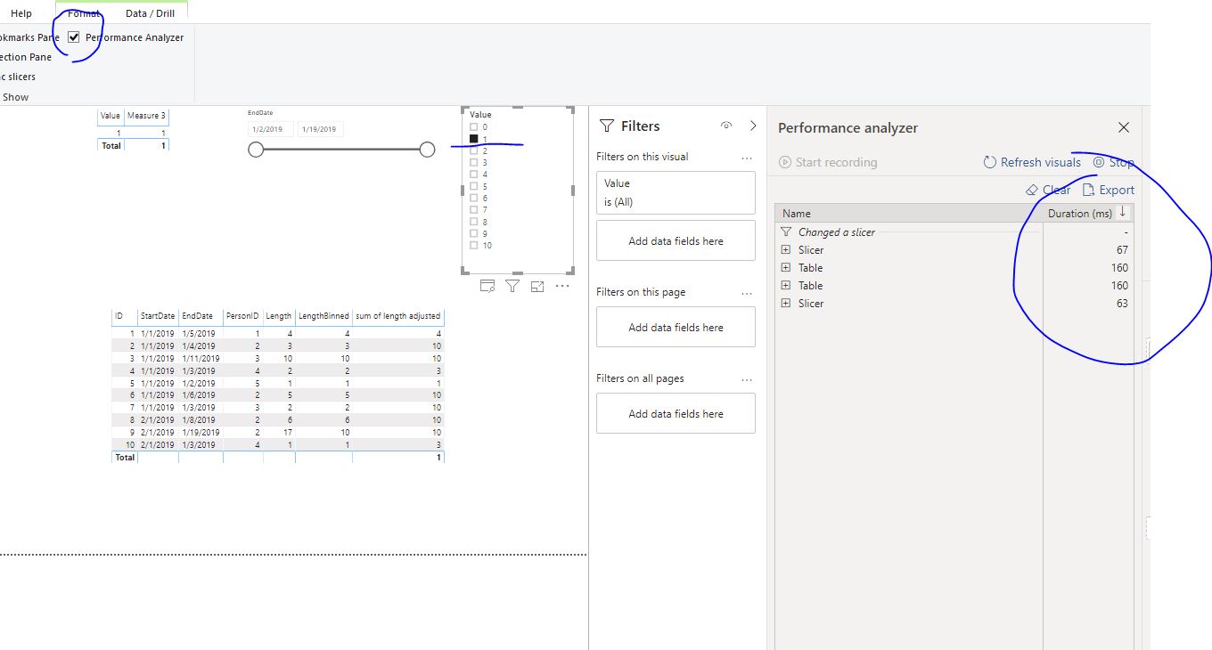Check value 5 in the Value slicer

tap(474, 186)
